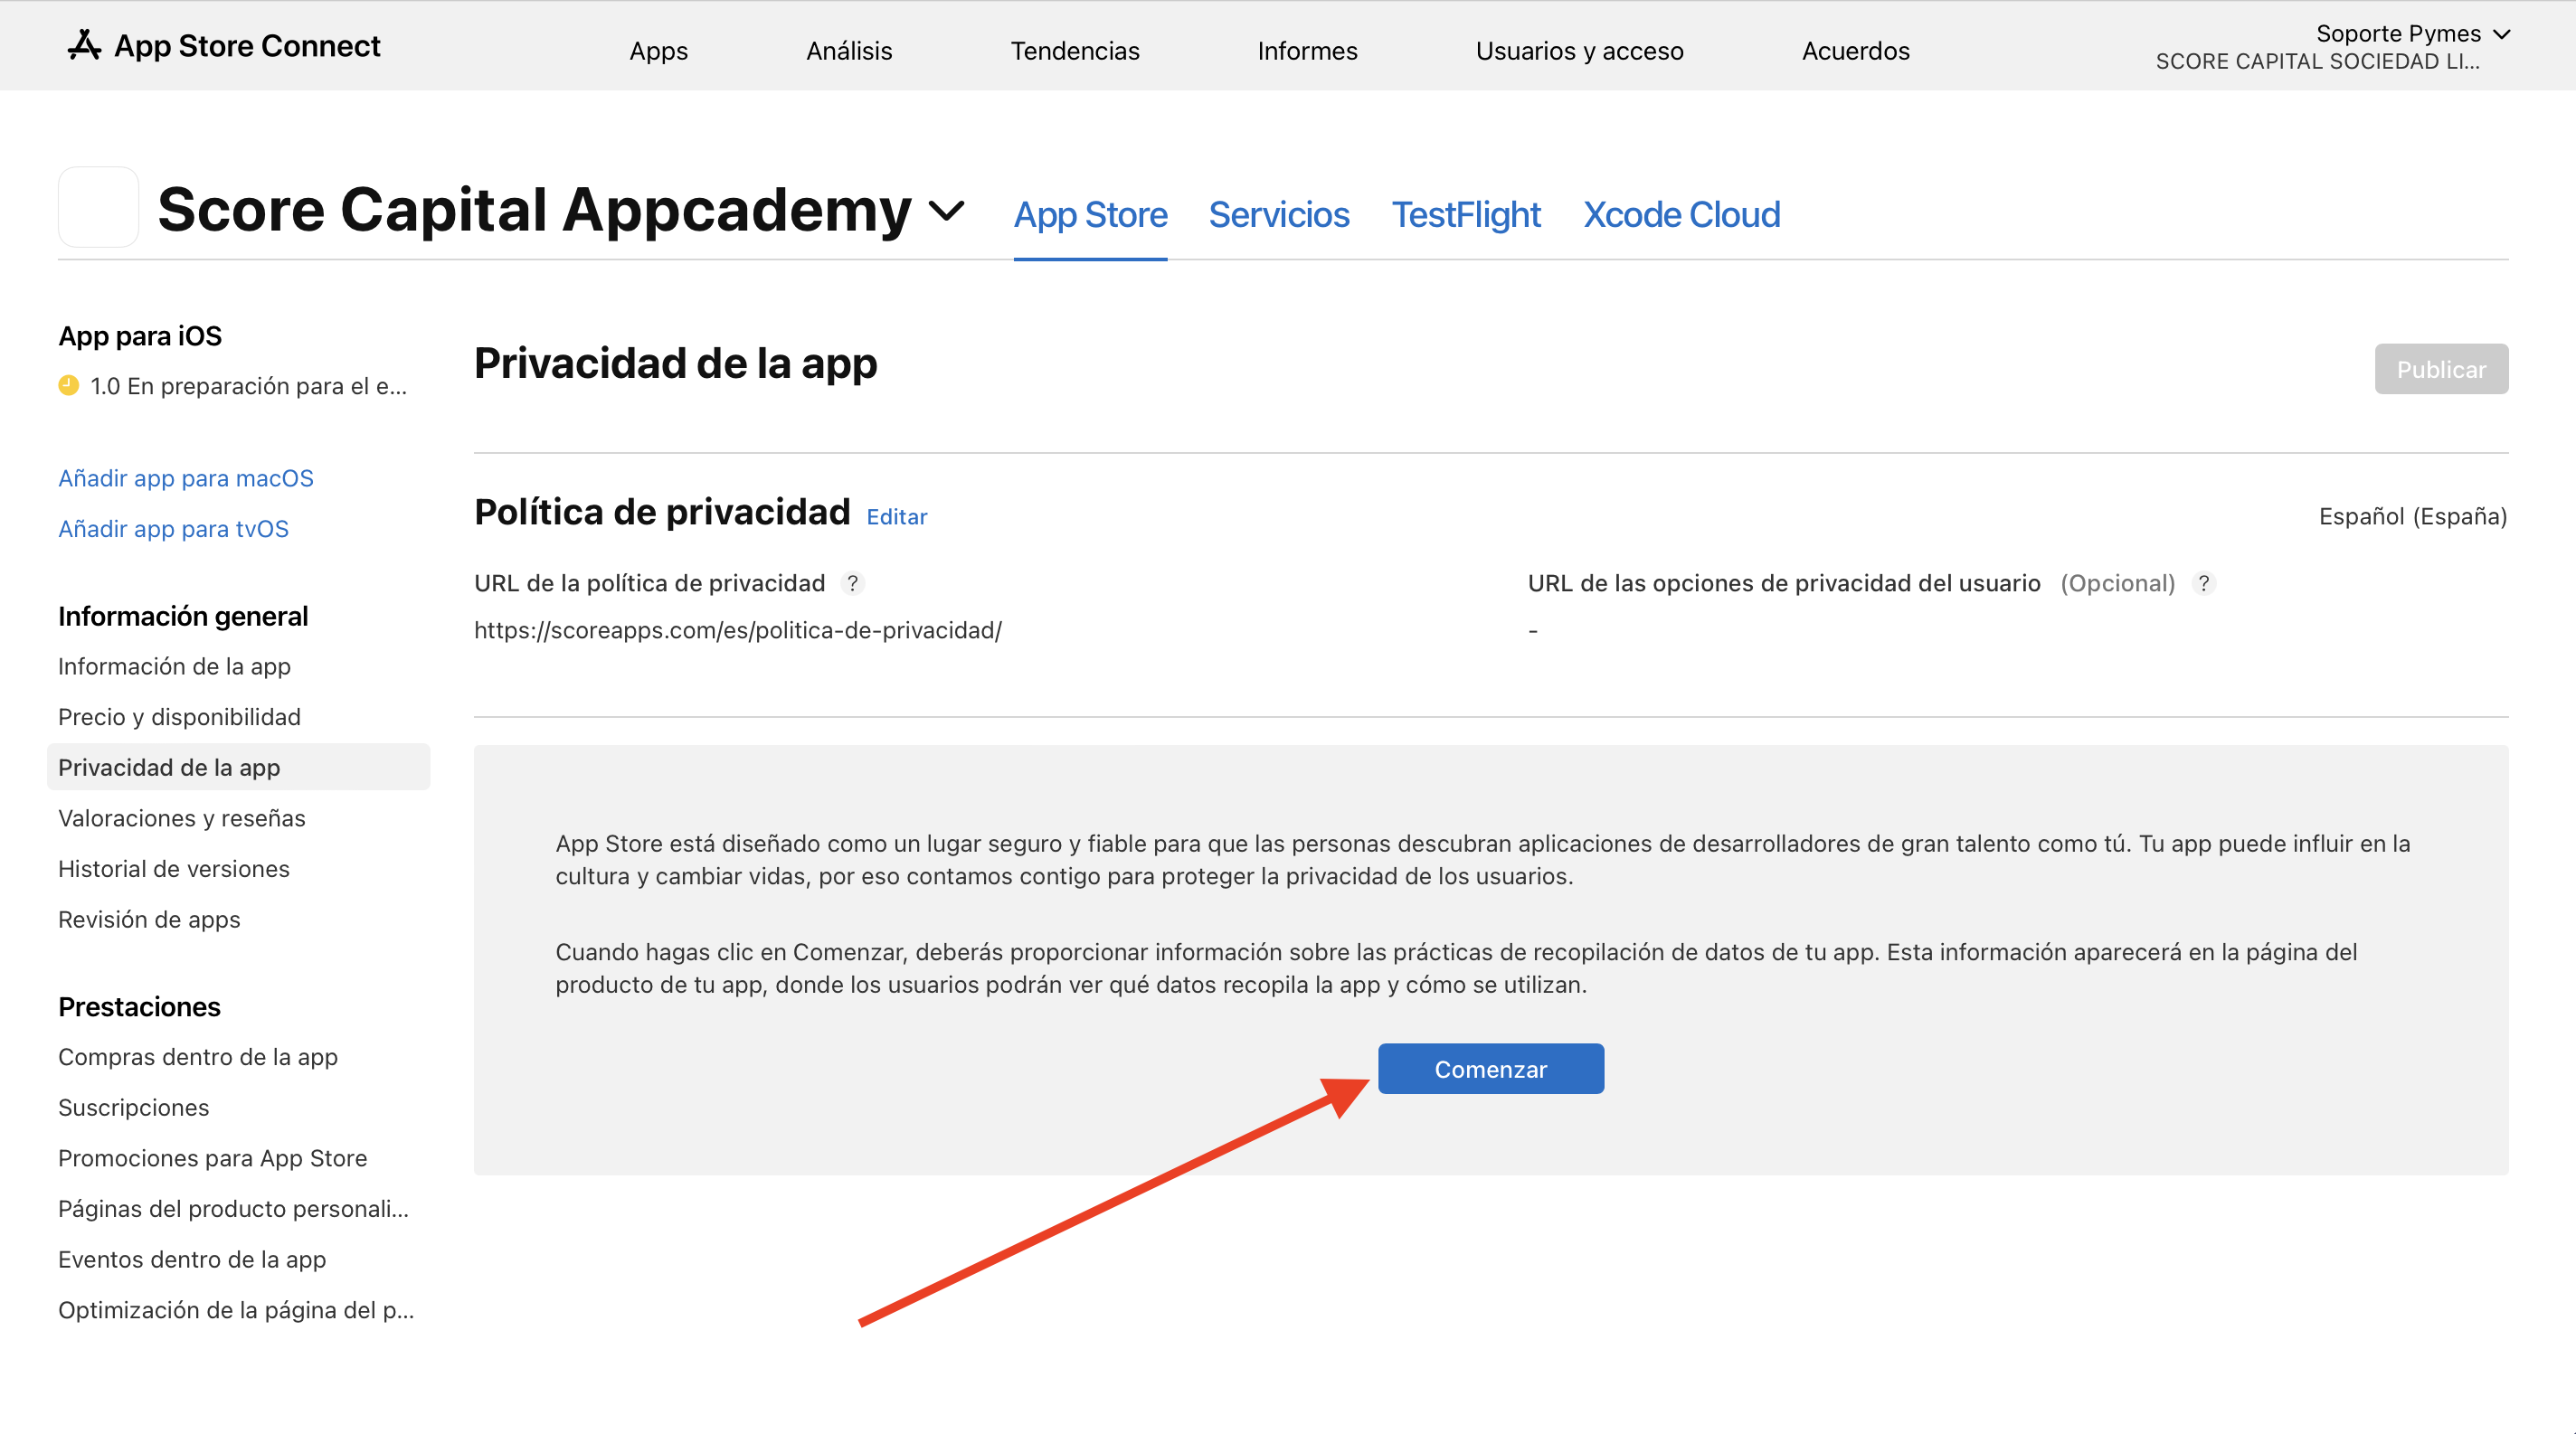Expand the Score Capital Appcademy app switcher chevron
The width and height of the screenshot is (2576, 1434).
946,211
